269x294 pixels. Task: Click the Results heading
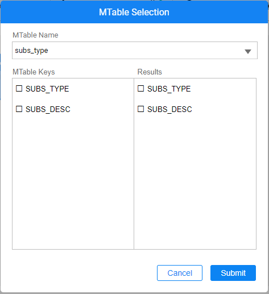pyautogui.click(x=150, y=72)
